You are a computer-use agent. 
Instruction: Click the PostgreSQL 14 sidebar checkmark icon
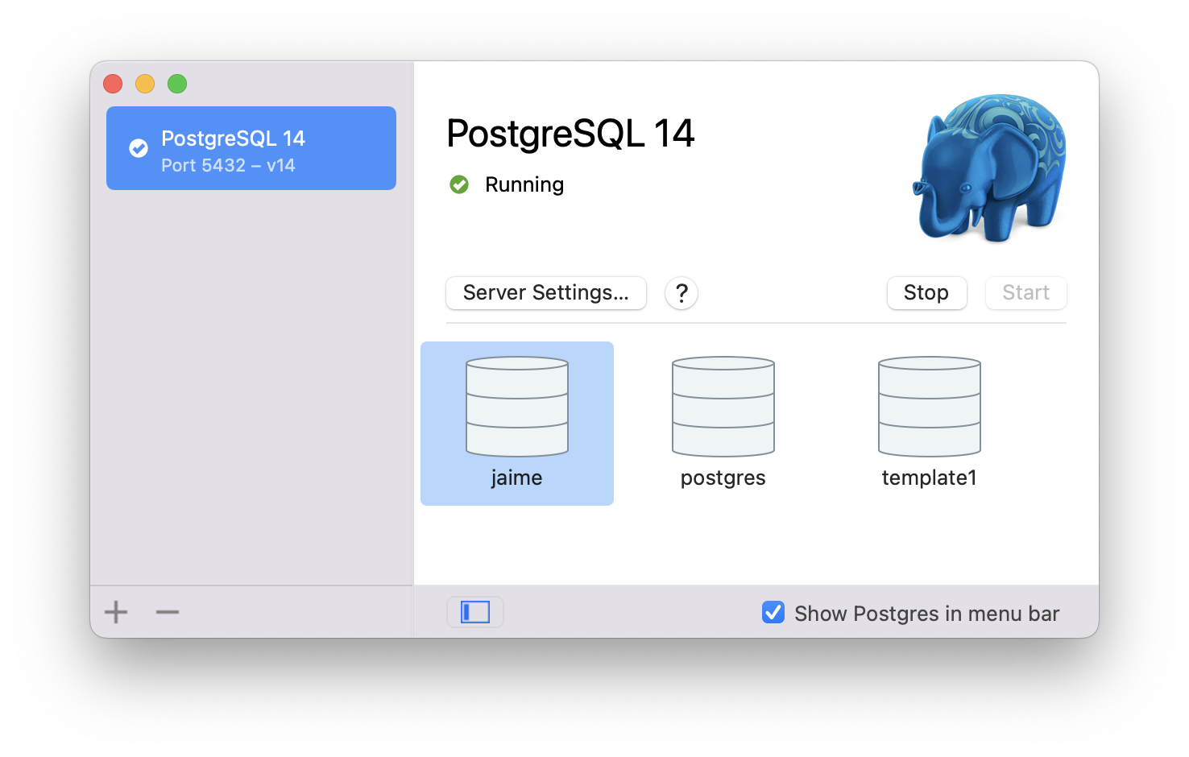pyautogui.click(x=139, y=148)
